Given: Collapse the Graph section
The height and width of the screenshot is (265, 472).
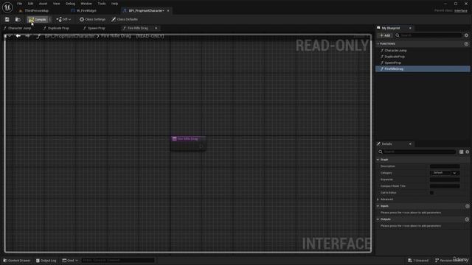Looking at the screenshot, I should pyautogui.click(x=378, y=160).
